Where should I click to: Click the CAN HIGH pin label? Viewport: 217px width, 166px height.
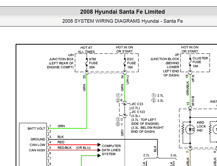[37, 150]
